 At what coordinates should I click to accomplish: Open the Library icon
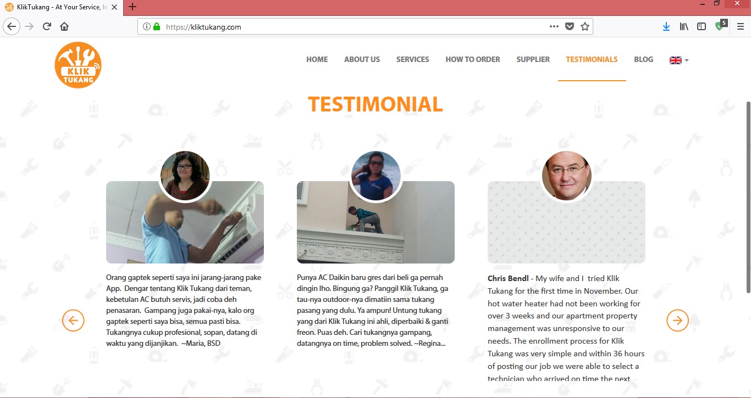click(x=684, y=26)
